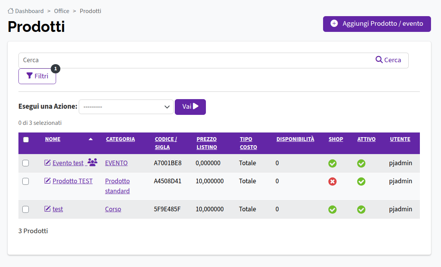Open the Esegui una Azione dropdown
Viewport: 441px width, 267px height.
click(126, 107)
